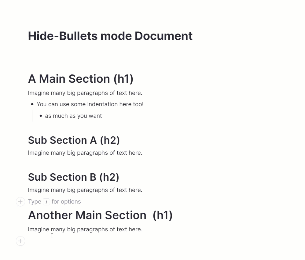Click the plus icon on the bottom empty line
The image size is (305, 260).
20,241
